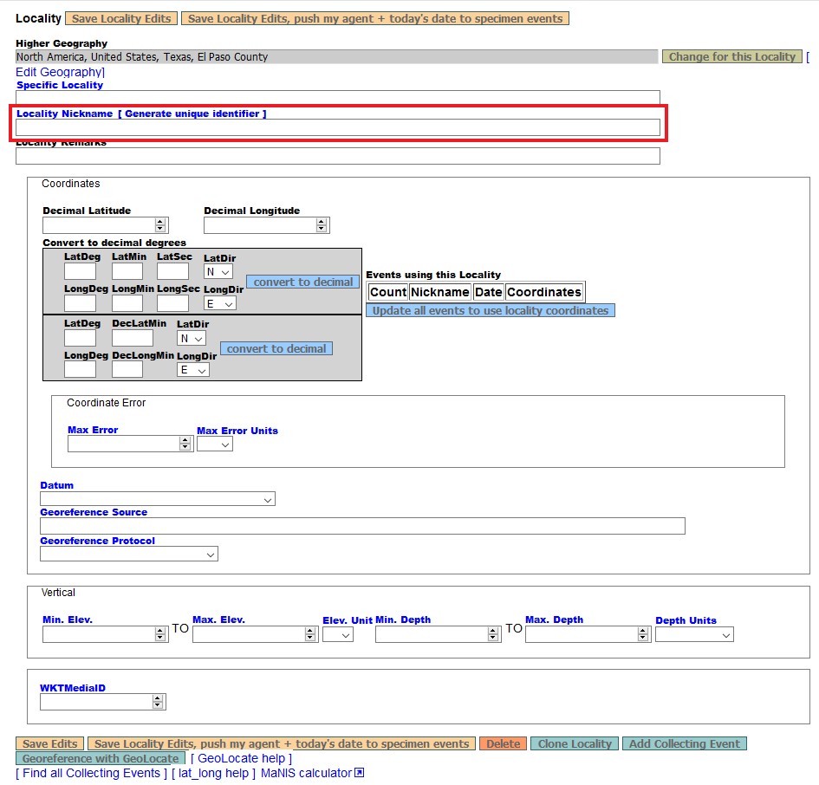The height and width of the screenshot is (785, 819).
Task: Open the Elev. Unit dropdown
Action: pyautogui.click(x=338, y=633)
